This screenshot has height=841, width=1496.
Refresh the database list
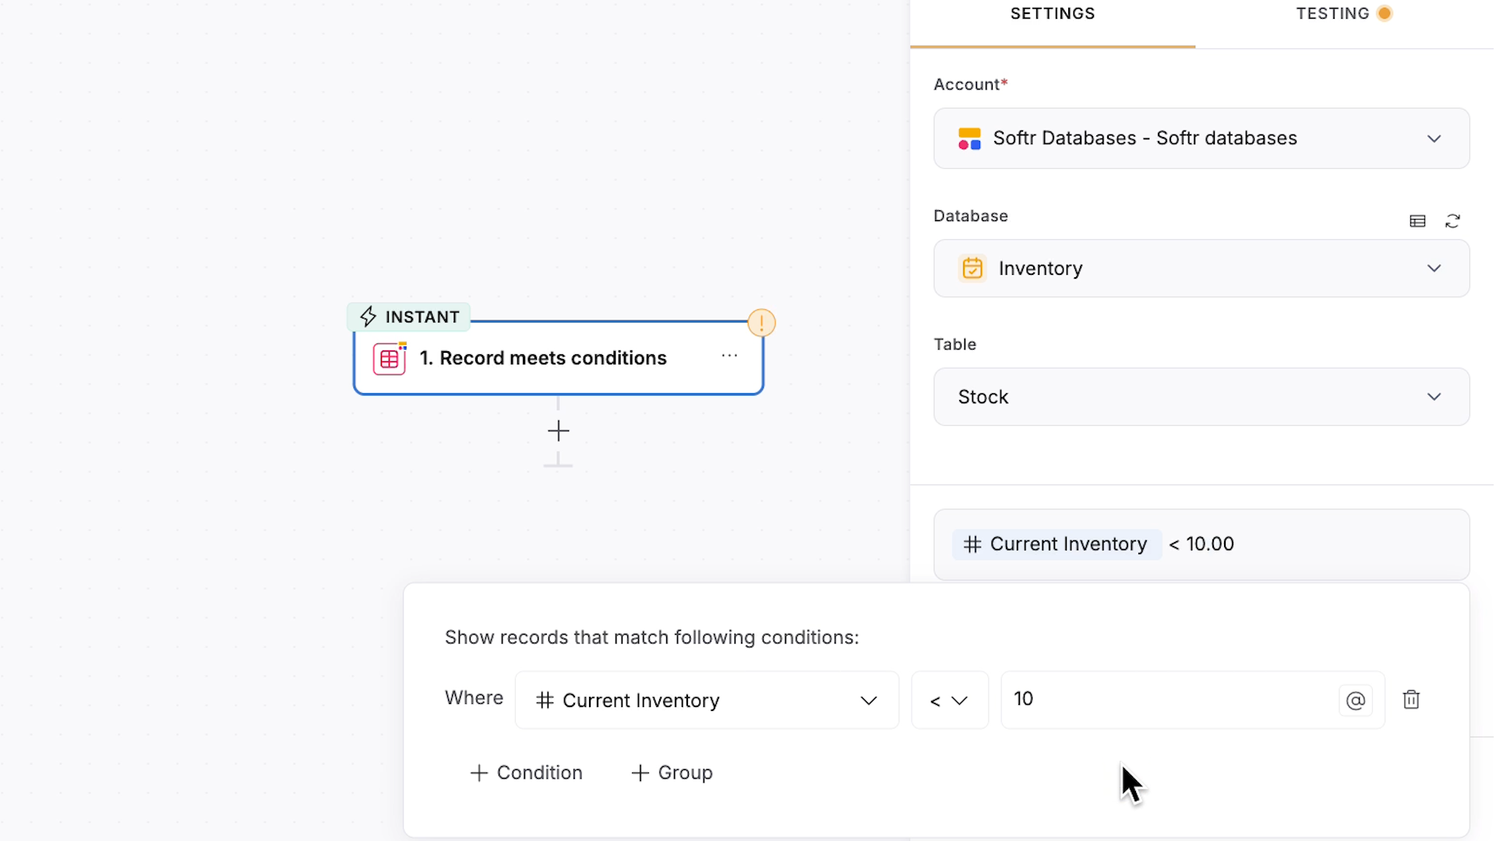(1453, 221)
